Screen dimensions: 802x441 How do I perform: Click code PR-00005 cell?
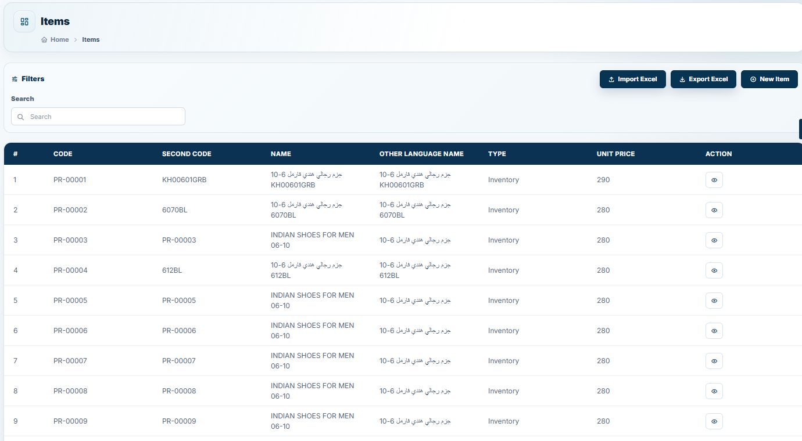[x=70, y=301]
